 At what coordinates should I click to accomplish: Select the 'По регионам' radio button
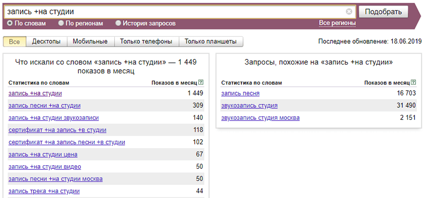[61, 23]
